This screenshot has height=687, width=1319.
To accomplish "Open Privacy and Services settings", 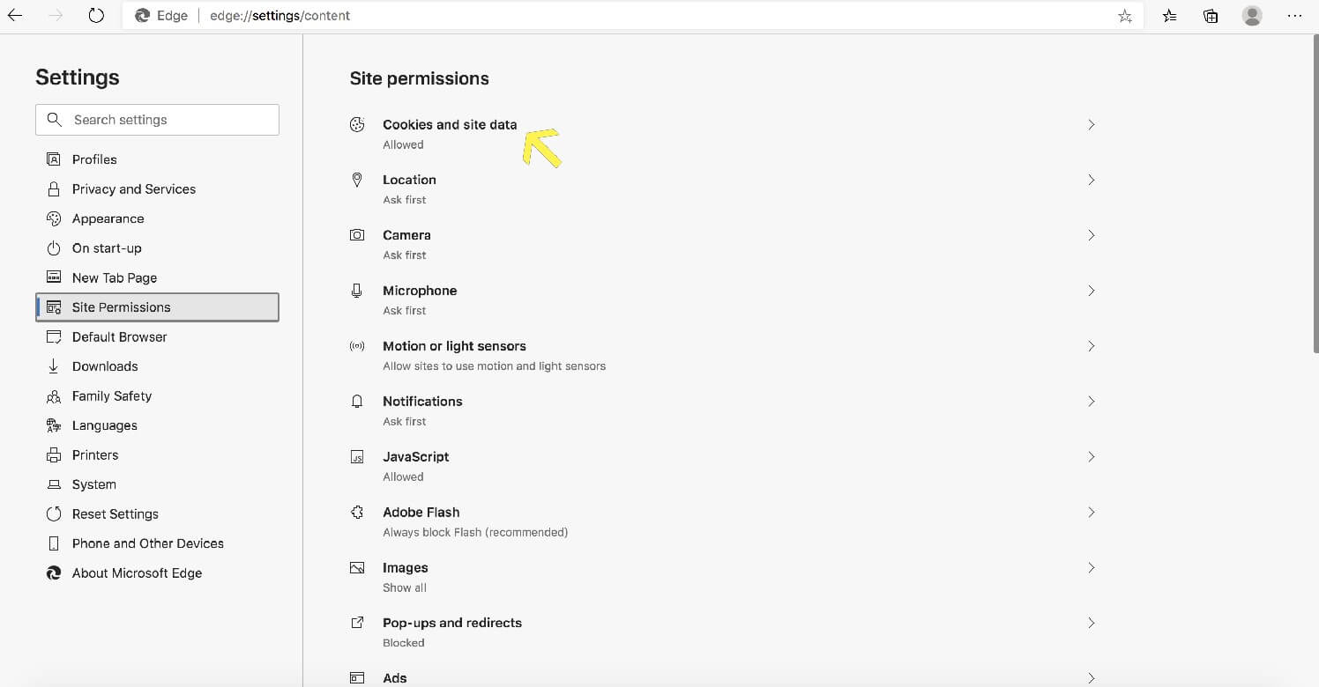I will [134, 189].
